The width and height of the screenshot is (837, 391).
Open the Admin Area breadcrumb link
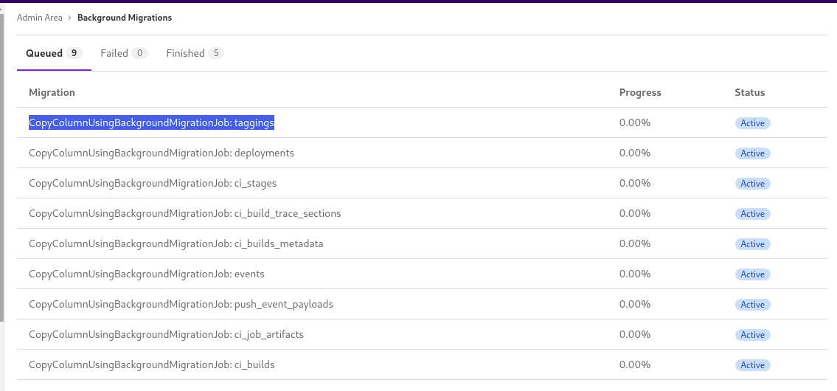(40, 18)
